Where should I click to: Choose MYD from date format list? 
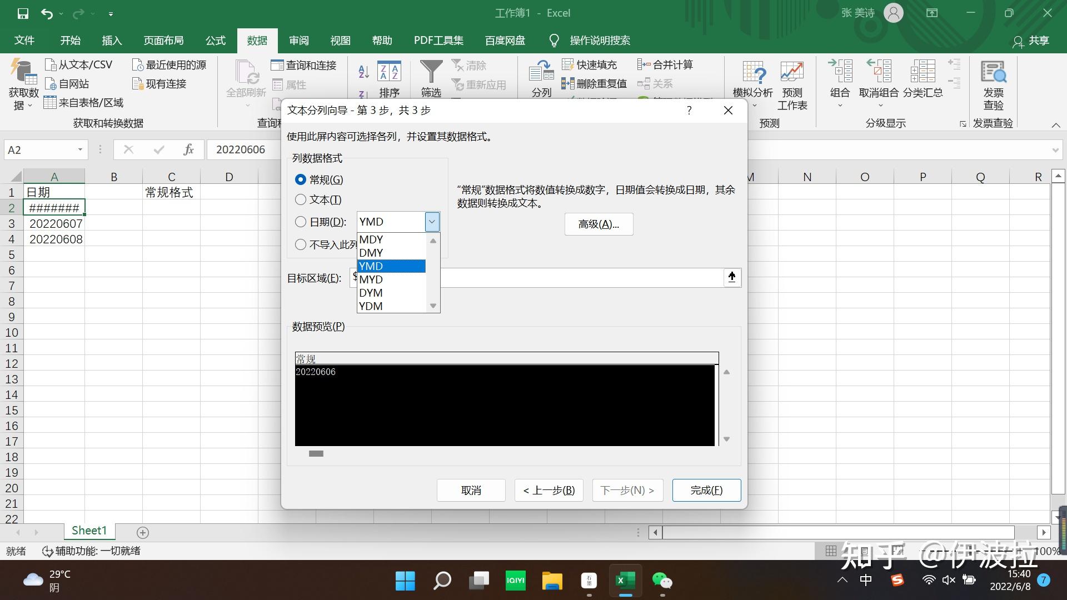point(392,279)
